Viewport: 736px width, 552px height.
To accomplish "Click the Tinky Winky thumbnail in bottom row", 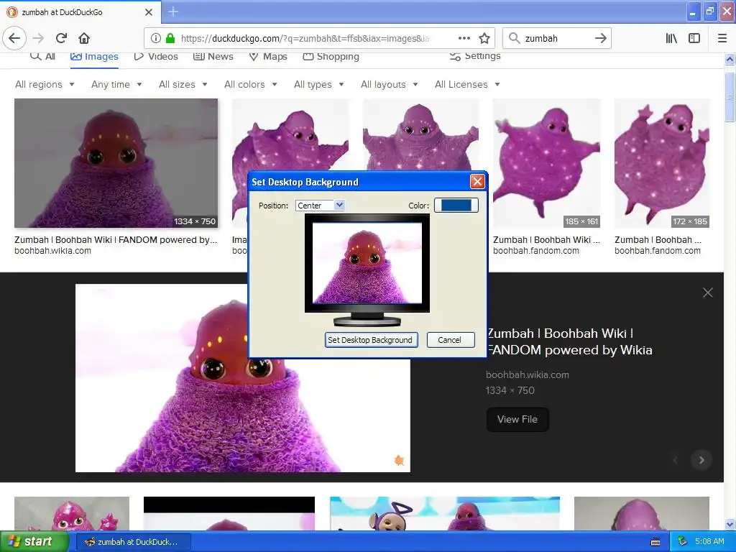I will coord(444,513).
